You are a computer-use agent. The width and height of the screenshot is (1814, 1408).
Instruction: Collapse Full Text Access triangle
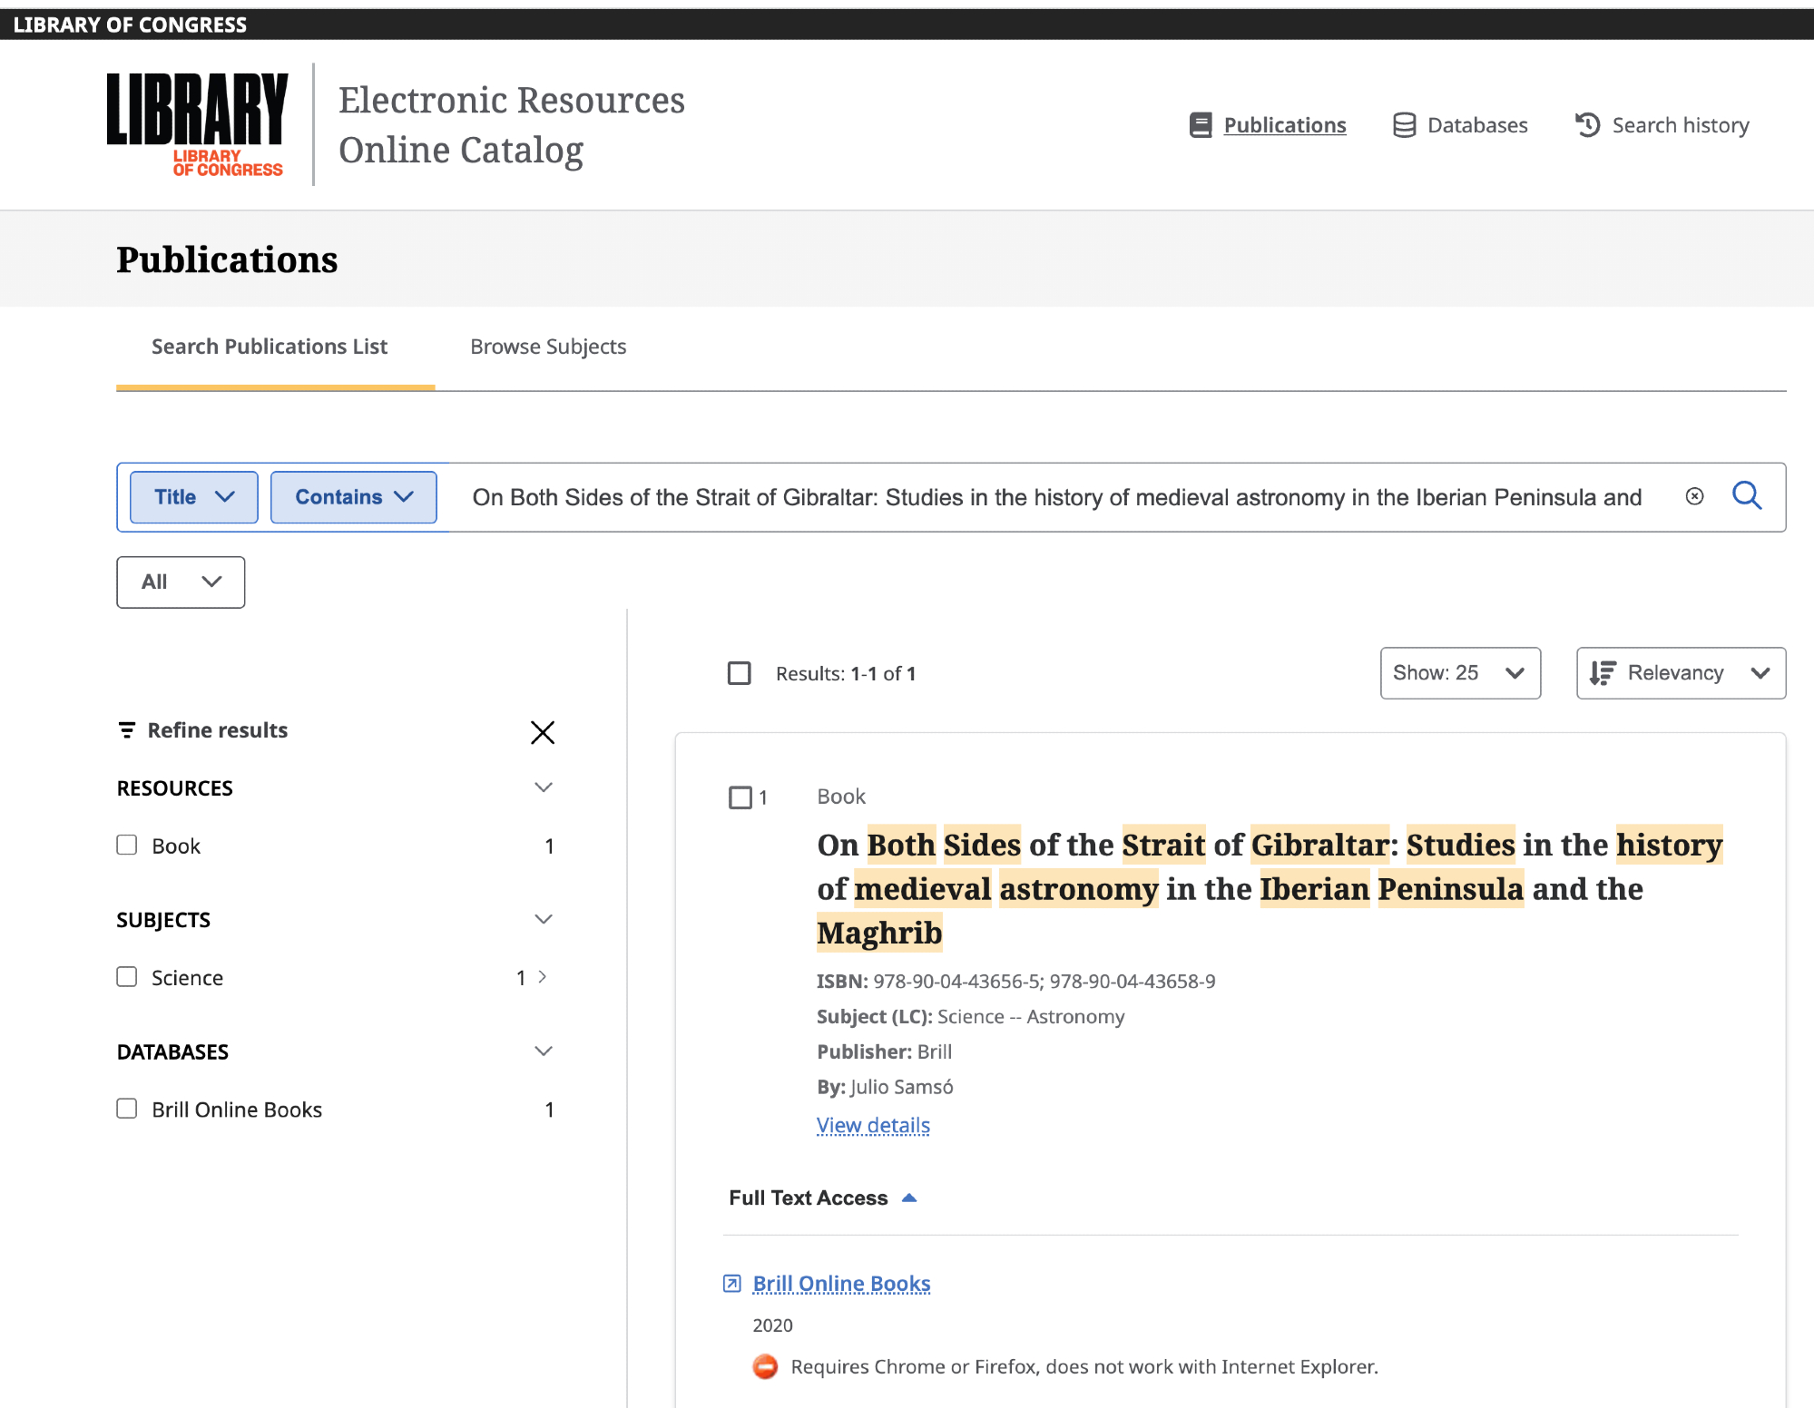pos(909,1198)
